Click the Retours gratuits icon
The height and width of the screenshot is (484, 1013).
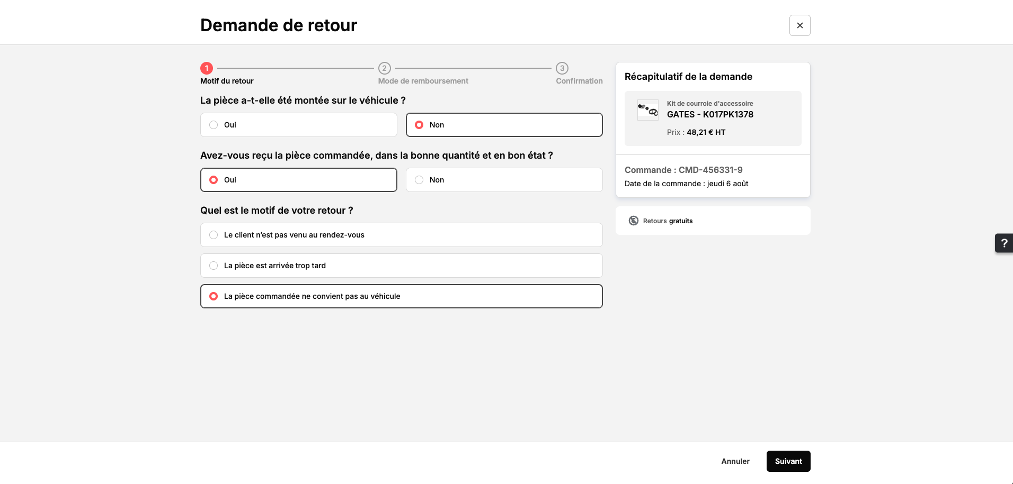click(x=633, y=221)
